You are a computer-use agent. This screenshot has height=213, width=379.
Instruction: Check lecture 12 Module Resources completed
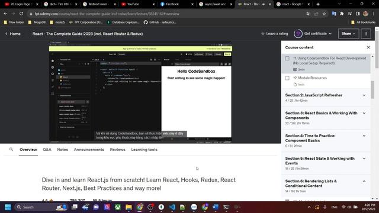287,78
